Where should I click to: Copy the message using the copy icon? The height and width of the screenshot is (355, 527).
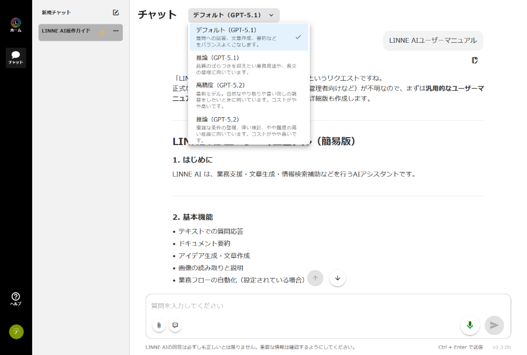(474, 60)
